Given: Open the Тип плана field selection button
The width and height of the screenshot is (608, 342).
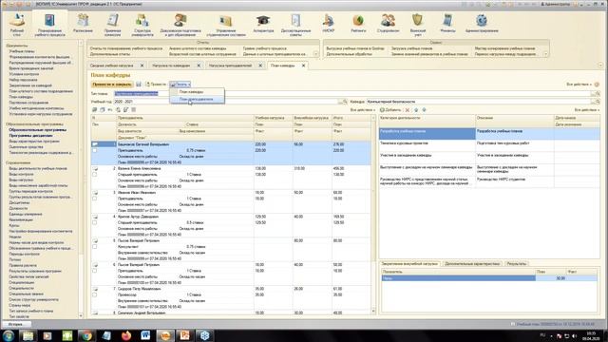Looking at the screenshot, I should coord(593,94).
